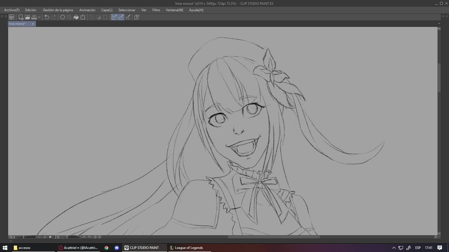Expand the bottom palette dock double chevron
Viewport: 449px width, 252px height.
10,241
